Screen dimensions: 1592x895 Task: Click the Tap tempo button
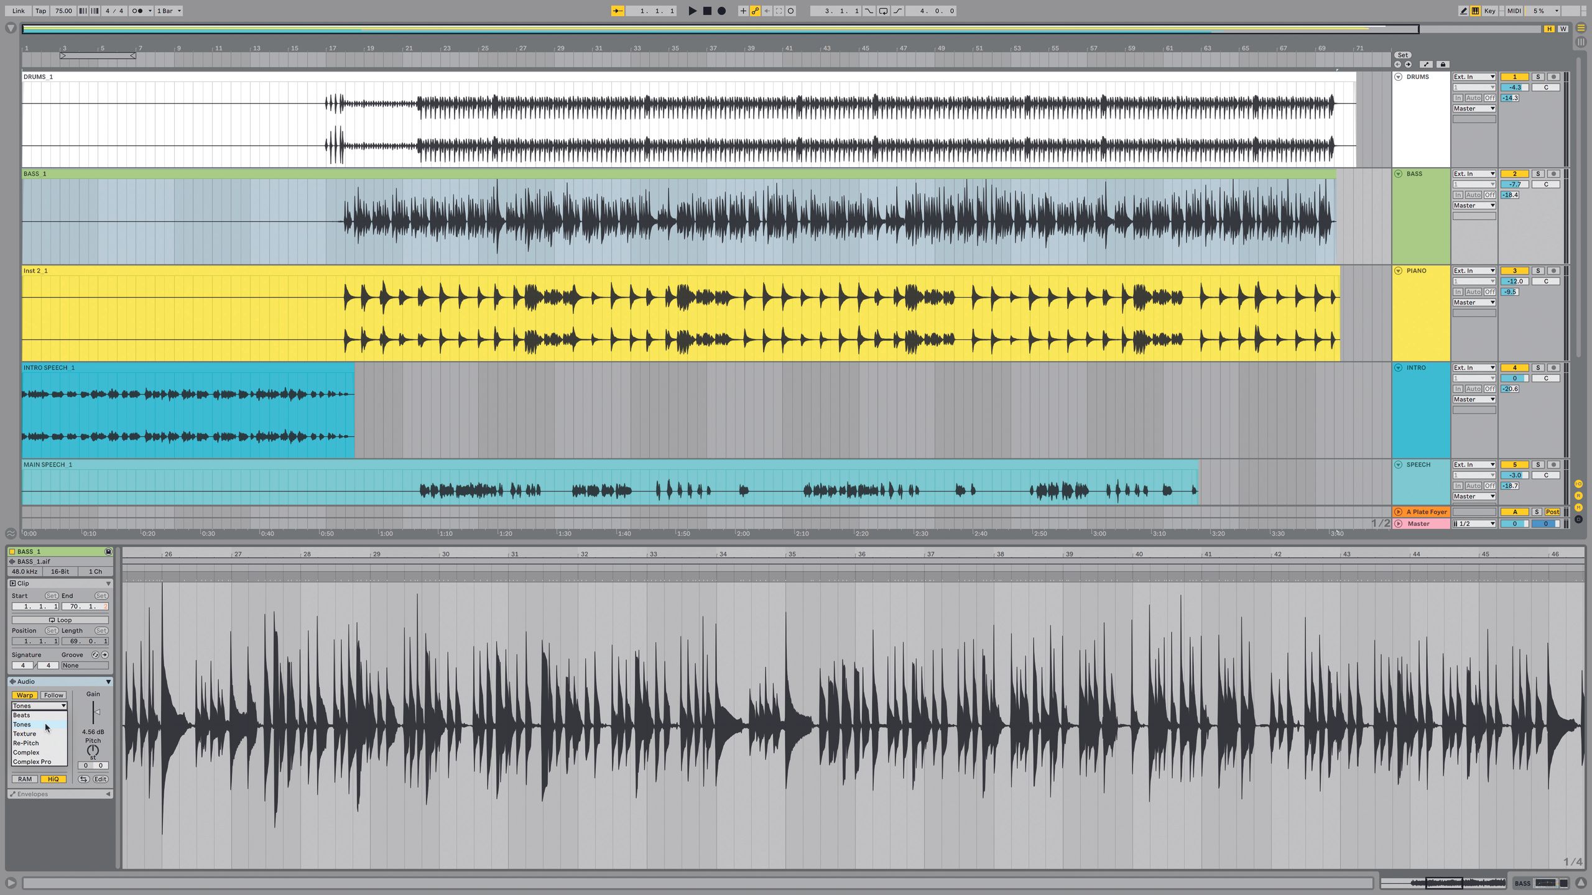(40, 11)
